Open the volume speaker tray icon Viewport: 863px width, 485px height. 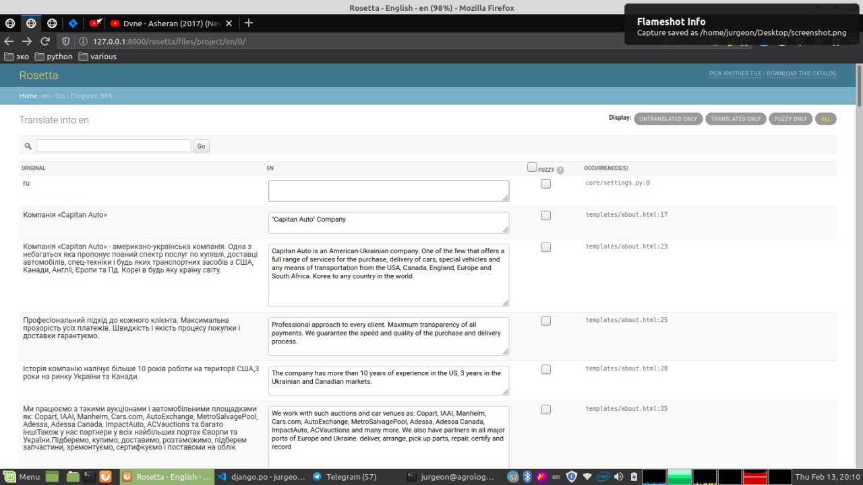tap(619, 477)
